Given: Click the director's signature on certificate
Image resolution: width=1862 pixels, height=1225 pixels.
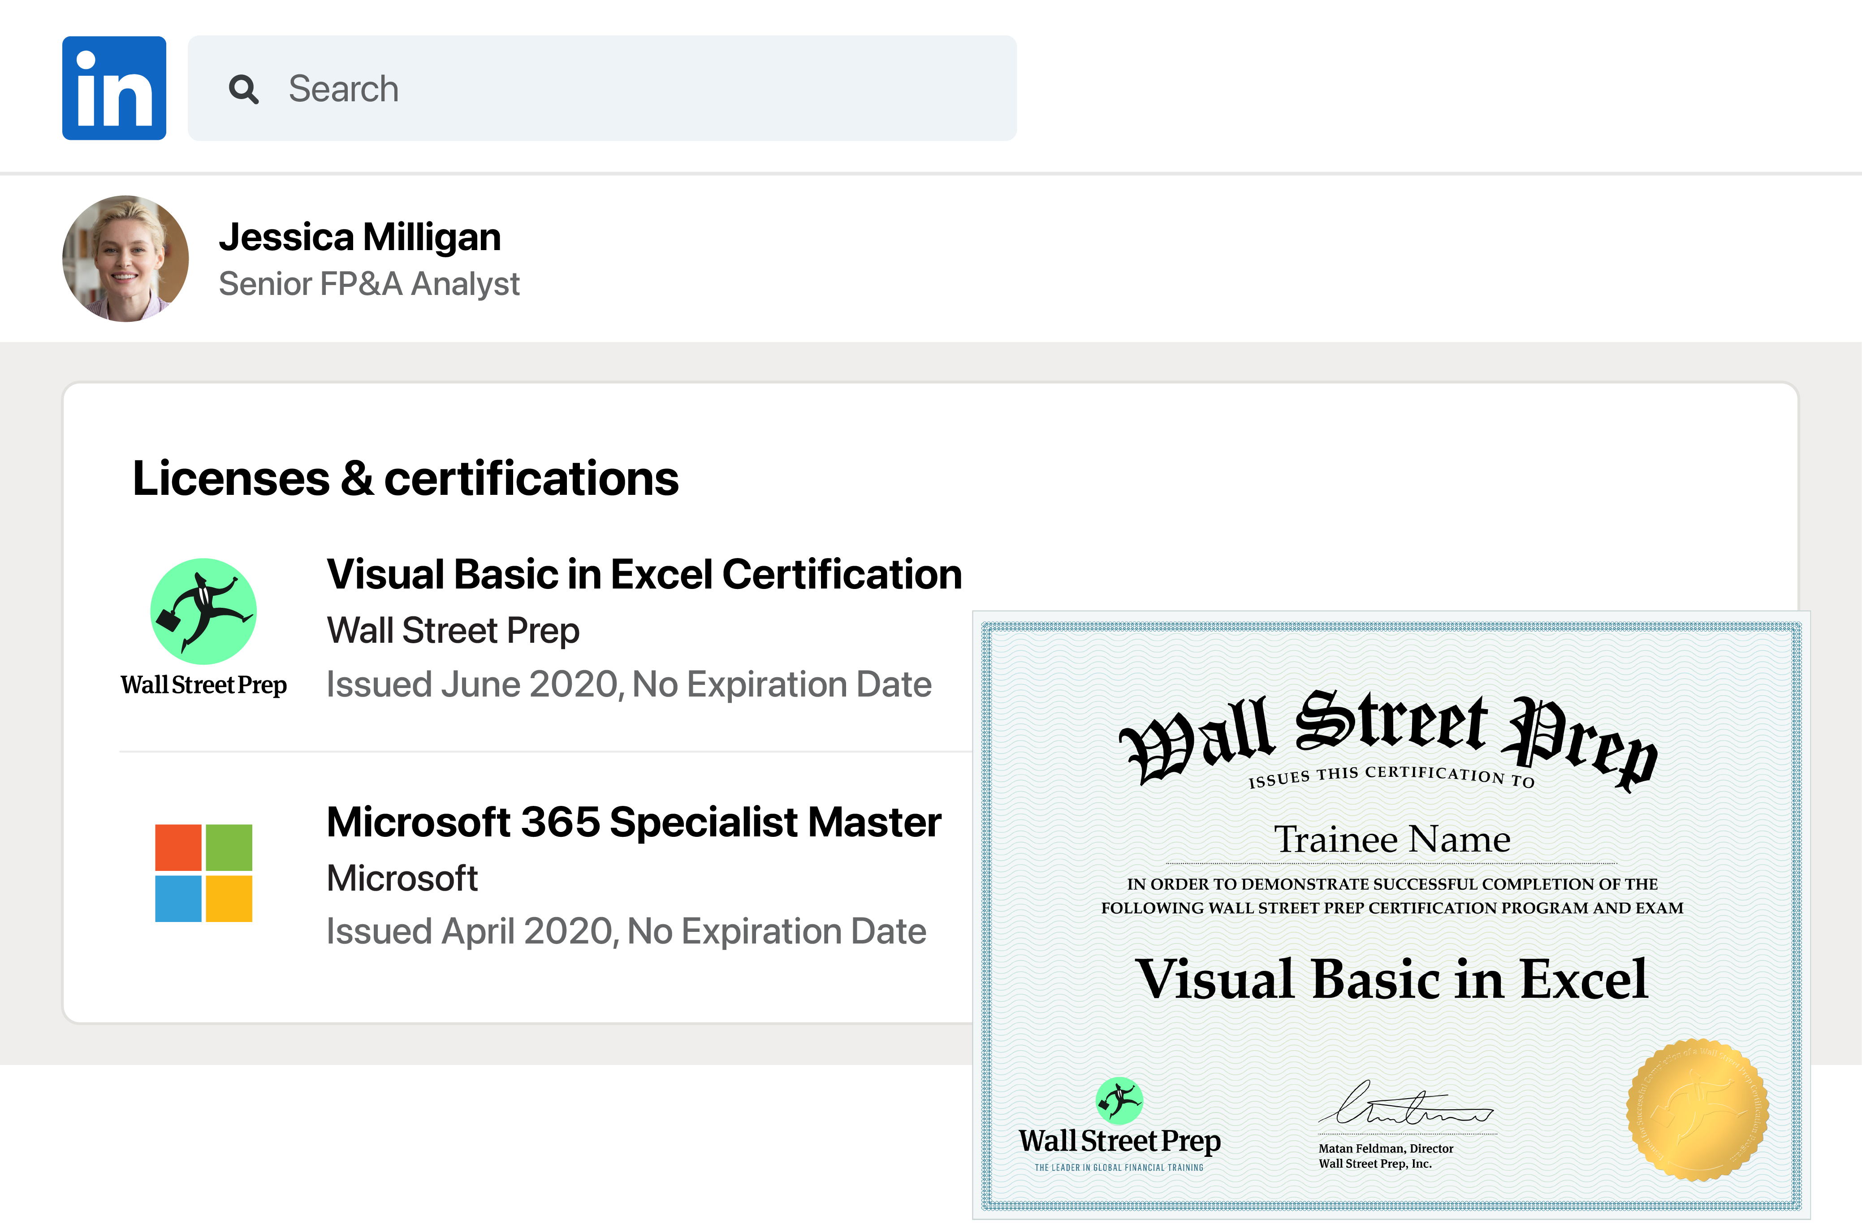Looking at the screenshot, I should click(1407, 1104).
